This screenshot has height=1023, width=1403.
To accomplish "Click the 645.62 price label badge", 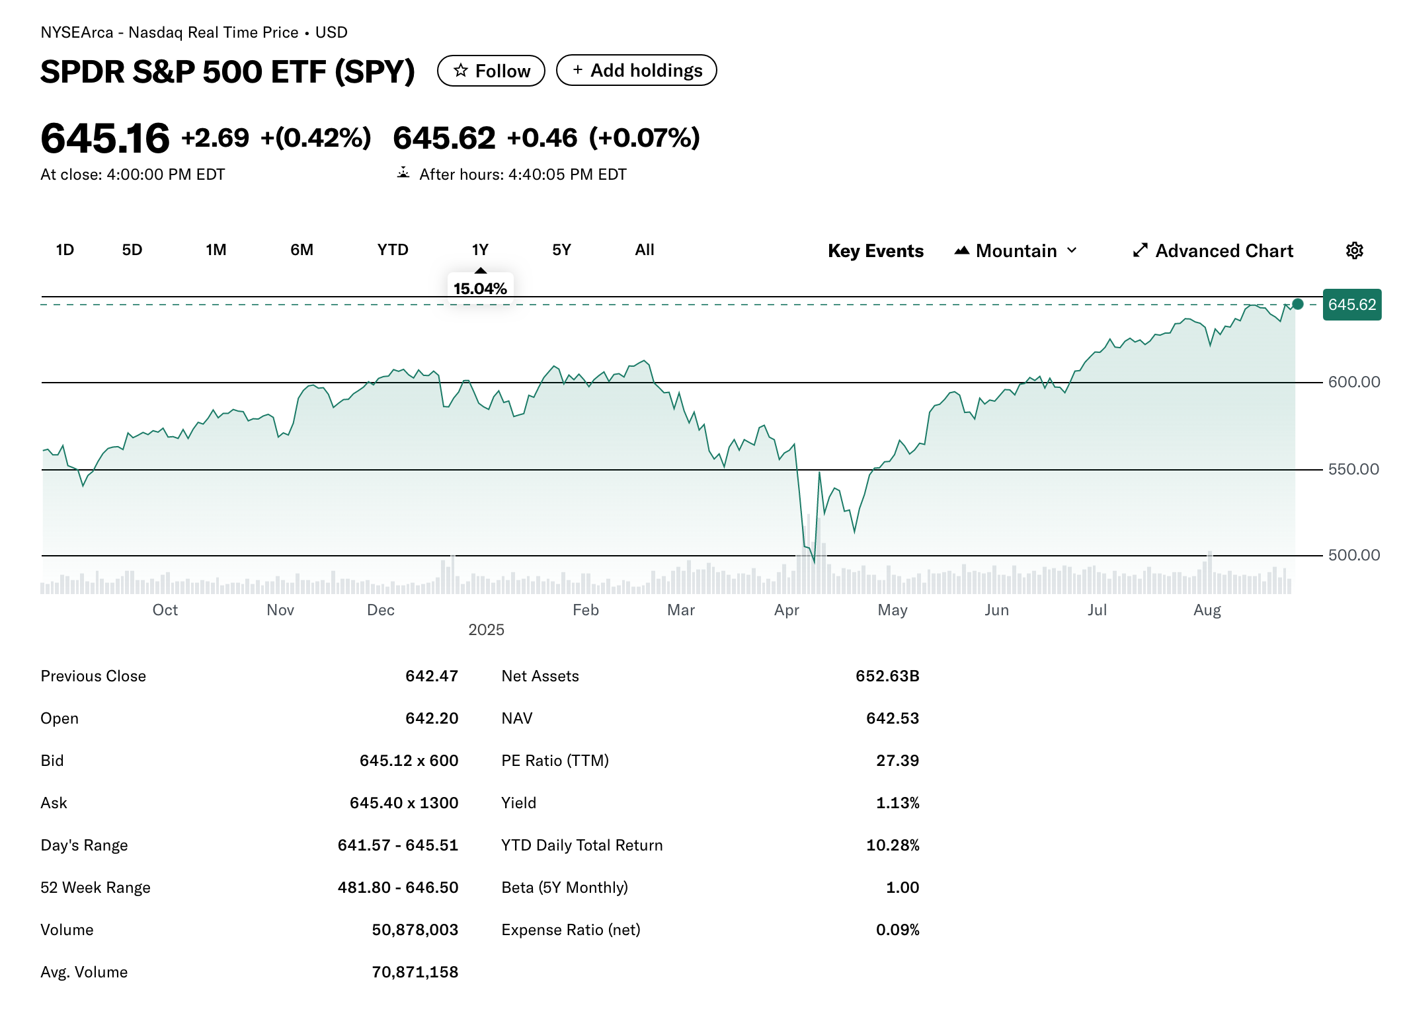I will tap(1352, 305).
